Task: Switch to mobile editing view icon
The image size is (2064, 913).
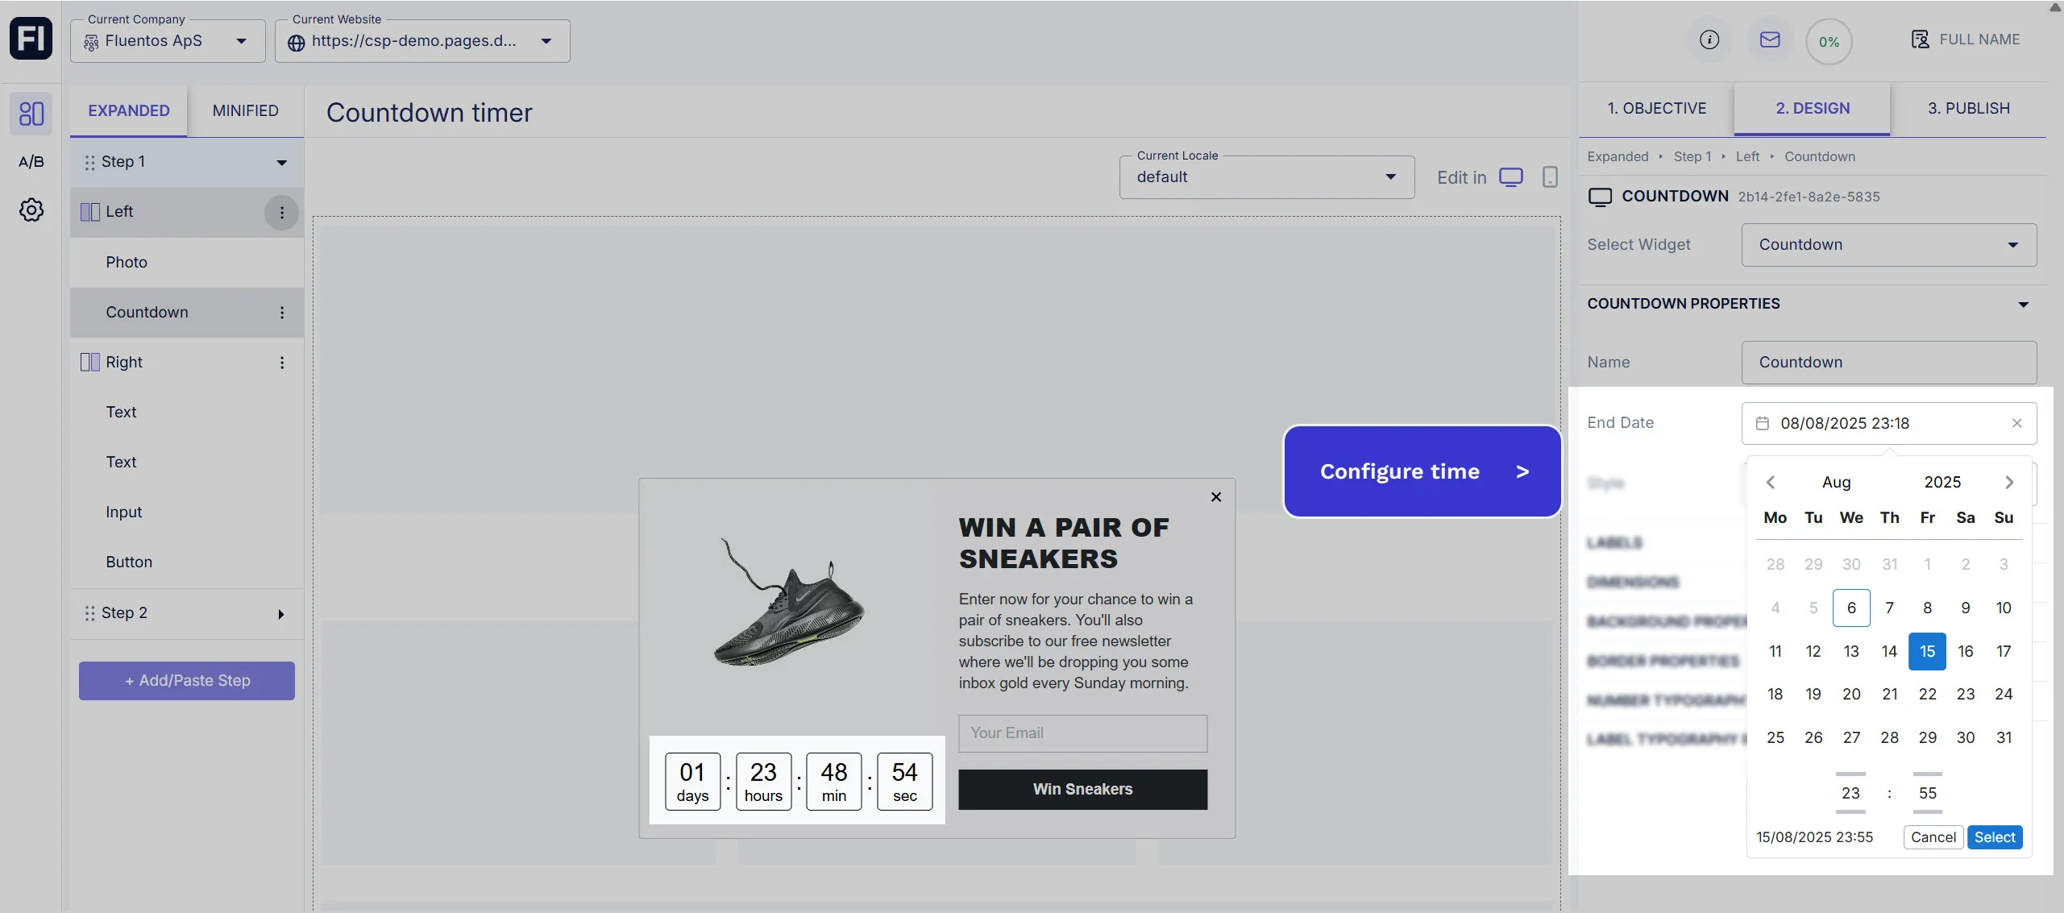Action: point(1548,176)
